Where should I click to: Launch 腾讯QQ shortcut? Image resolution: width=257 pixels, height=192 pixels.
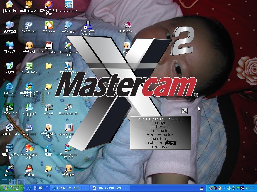[x=29, y=171]
